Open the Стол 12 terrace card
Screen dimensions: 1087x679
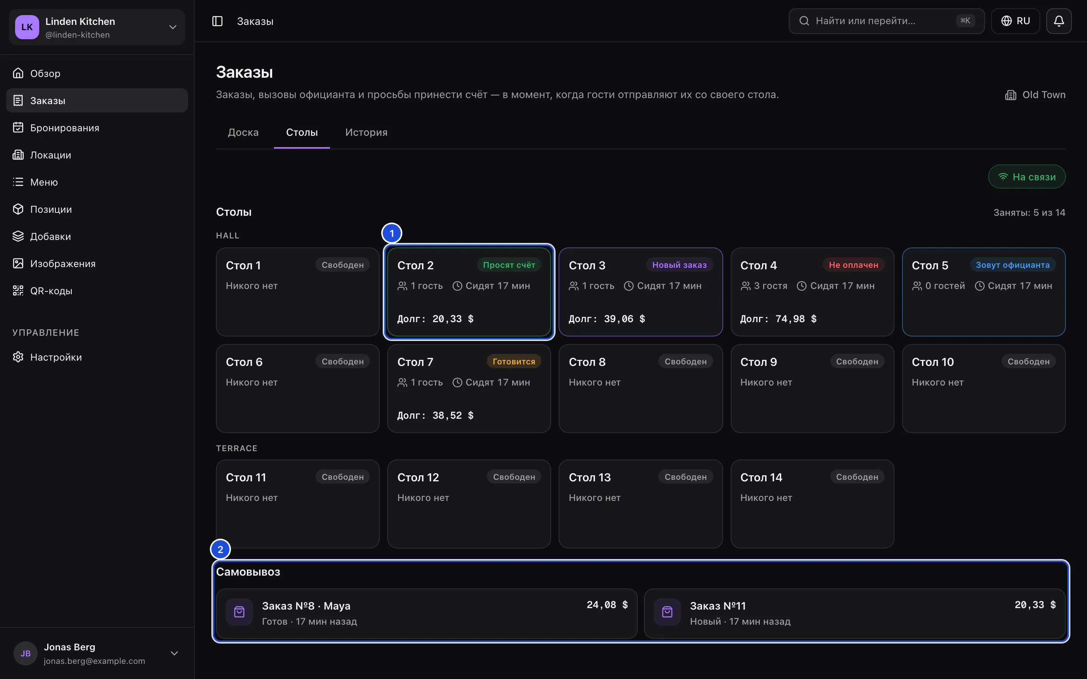[x=469, y=504]
